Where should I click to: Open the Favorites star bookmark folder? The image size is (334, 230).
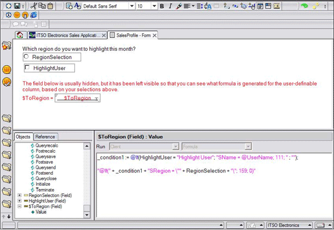[x=6, y=45]
